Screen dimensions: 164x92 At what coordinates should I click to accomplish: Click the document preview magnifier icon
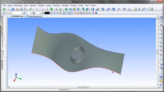tap(135, 9)
